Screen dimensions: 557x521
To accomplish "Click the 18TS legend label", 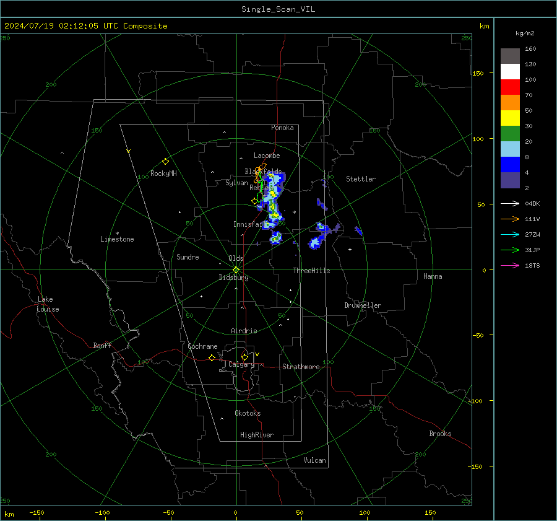I will pos(532,266).
